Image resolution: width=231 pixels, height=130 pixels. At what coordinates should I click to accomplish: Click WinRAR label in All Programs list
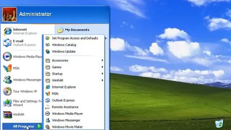tap(58, 81)
